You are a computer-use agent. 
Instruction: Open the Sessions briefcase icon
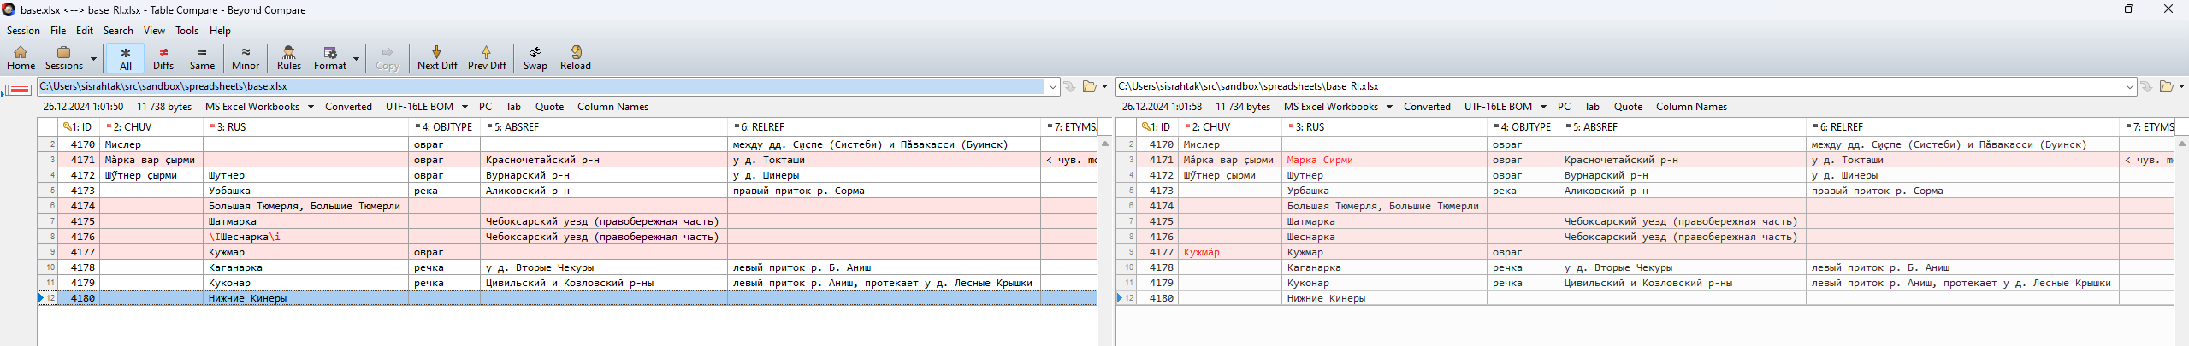pyautogui.click(x=63, y=57)
